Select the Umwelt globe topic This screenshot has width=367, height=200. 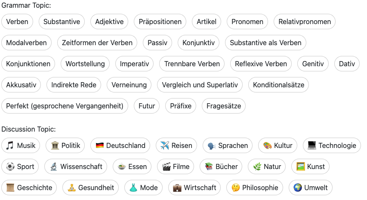(310, 188)
